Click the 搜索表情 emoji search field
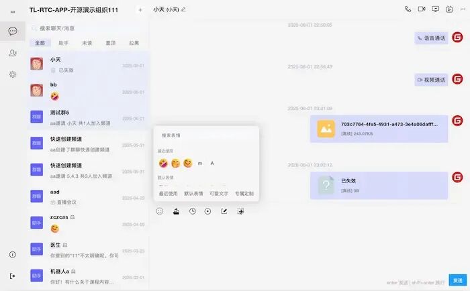The height and width of the screenshot is (291, 470). [x=206, y=135]
